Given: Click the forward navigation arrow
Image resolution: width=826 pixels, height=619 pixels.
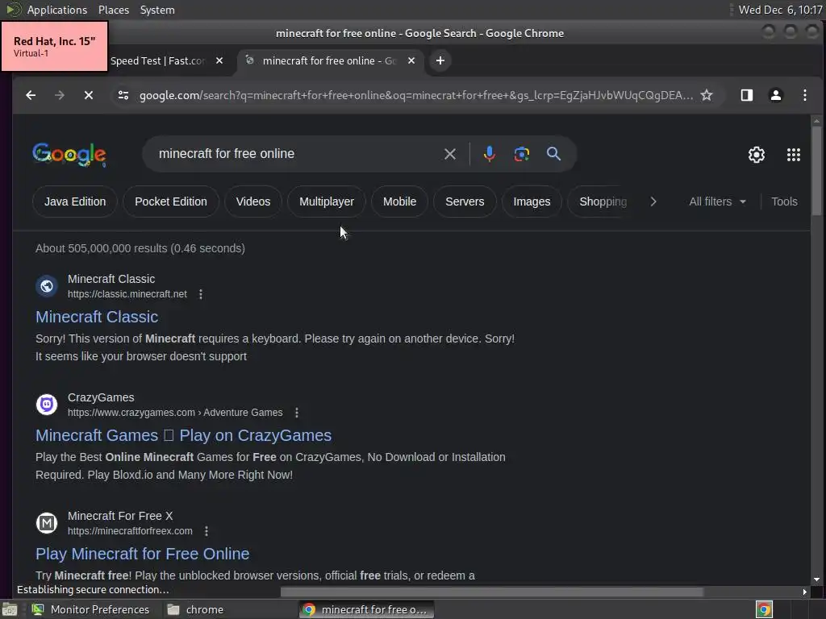Looking at the screenshot, I should tap(60, 95).
